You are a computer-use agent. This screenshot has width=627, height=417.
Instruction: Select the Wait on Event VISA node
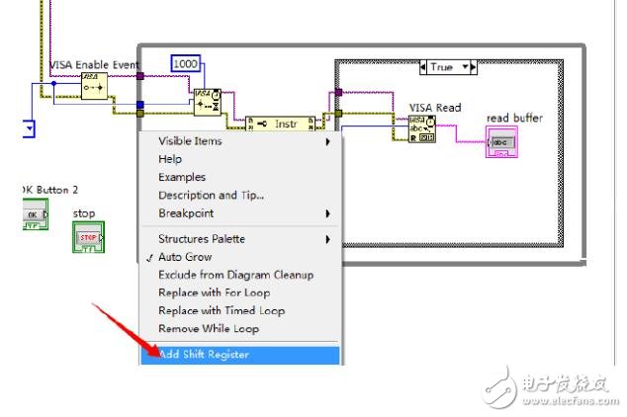[207, 103]
